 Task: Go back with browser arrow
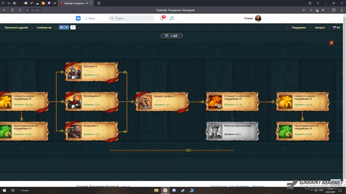4,10
